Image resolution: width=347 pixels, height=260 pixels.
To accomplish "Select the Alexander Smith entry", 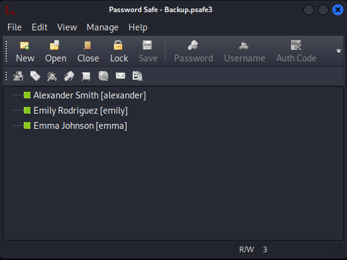I will click(x=89, y=95).
